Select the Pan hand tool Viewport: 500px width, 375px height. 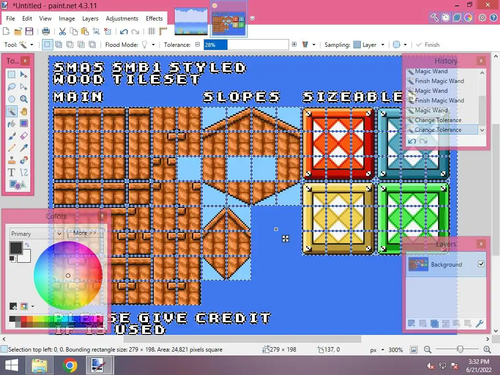click(23, 111)
